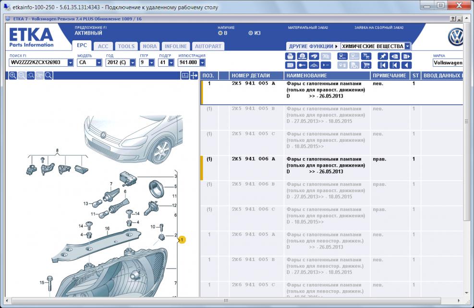Select part number 2K5 941 005 C

pyautogui.click(x=253, y=134)
